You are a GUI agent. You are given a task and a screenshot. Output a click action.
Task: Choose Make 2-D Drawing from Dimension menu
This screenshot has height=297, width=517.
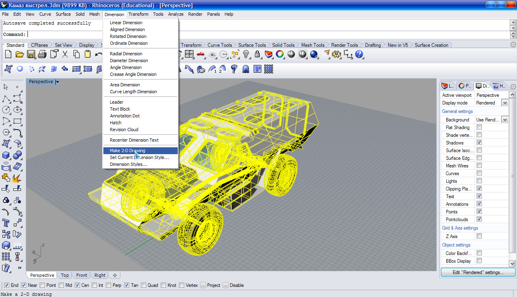tap(127, 151)
